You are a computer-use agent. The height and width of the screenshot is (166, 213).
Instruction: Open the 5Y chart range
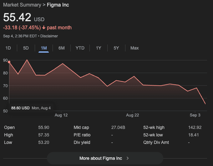pyautogui.click(x=116, y=48)
